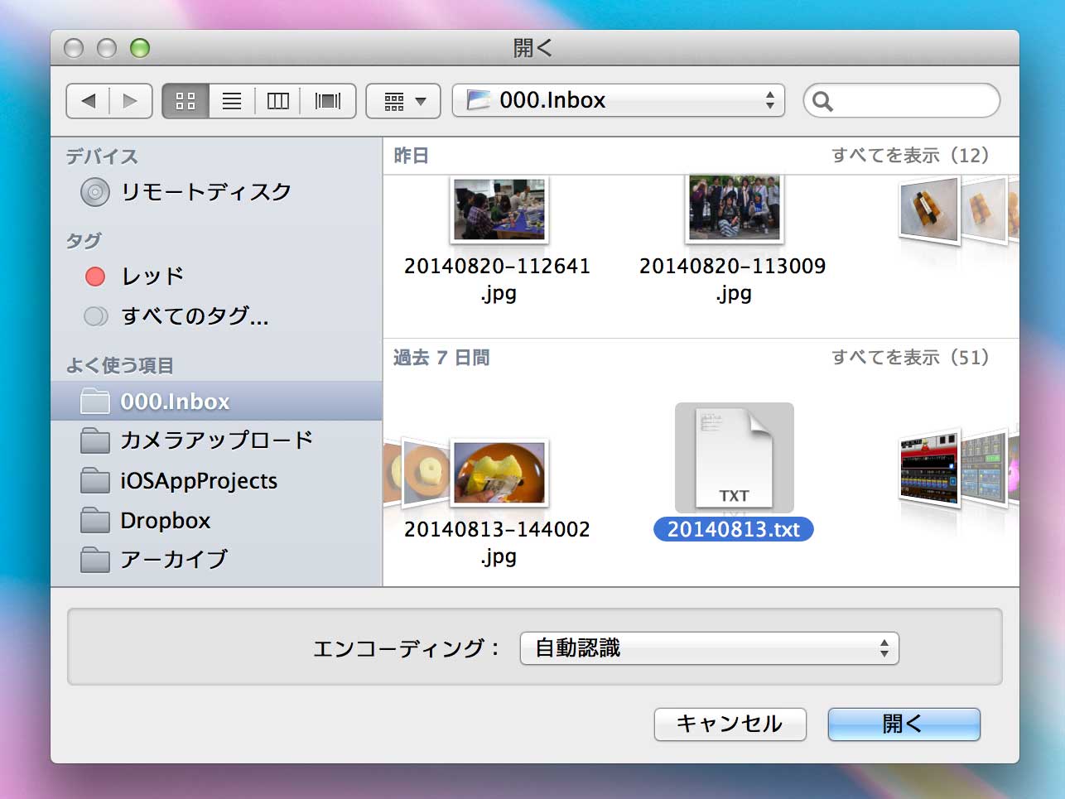This screenshot has width=1065, height=799.
Task: Click the キャンセル button
Action: tap(730, 724)
